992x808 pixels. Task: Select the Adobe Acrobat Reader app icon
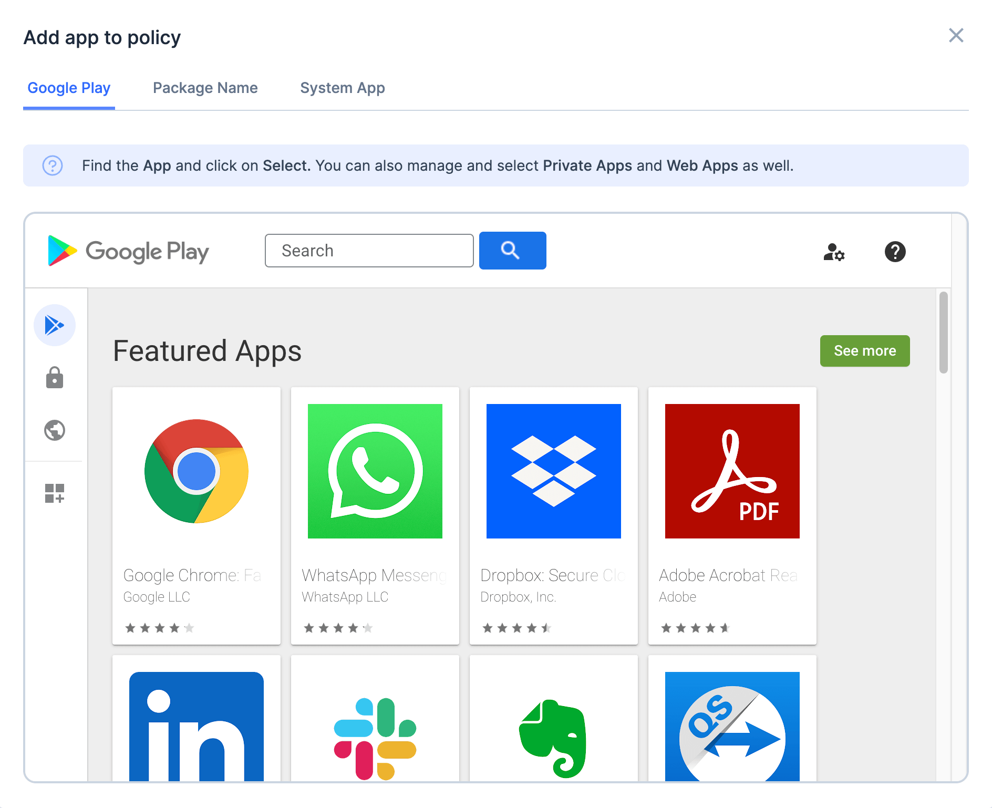732,471
